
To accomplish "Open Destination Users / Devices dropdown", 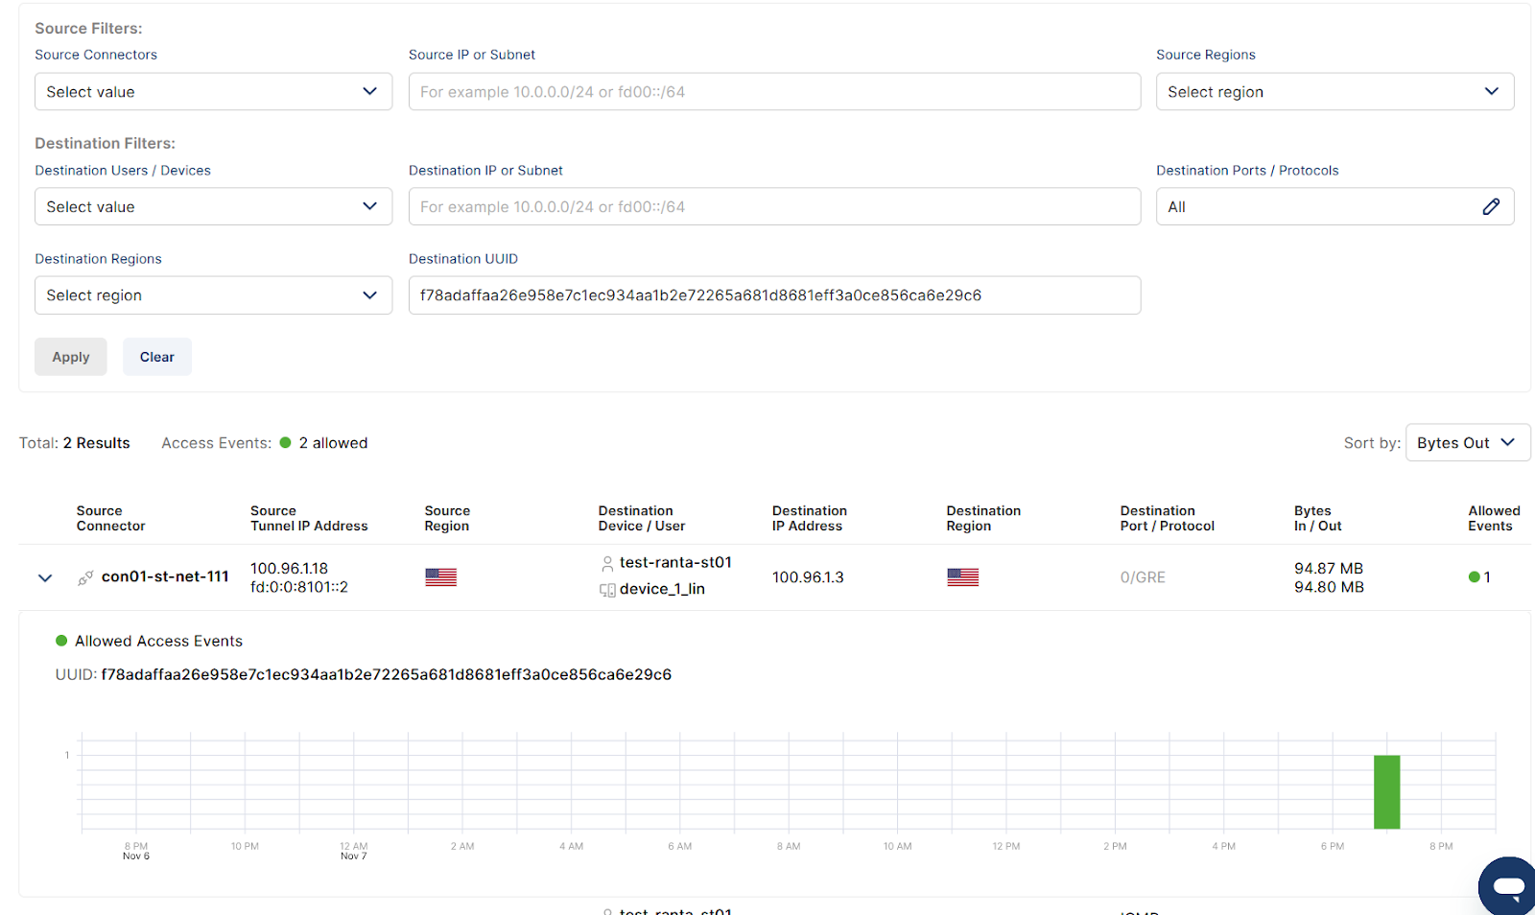I will tap(213, 207).
